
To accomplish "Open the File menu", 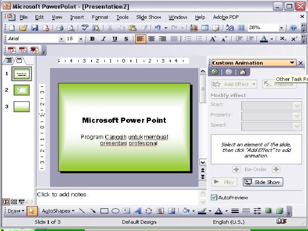I will (x=24, y=17).
